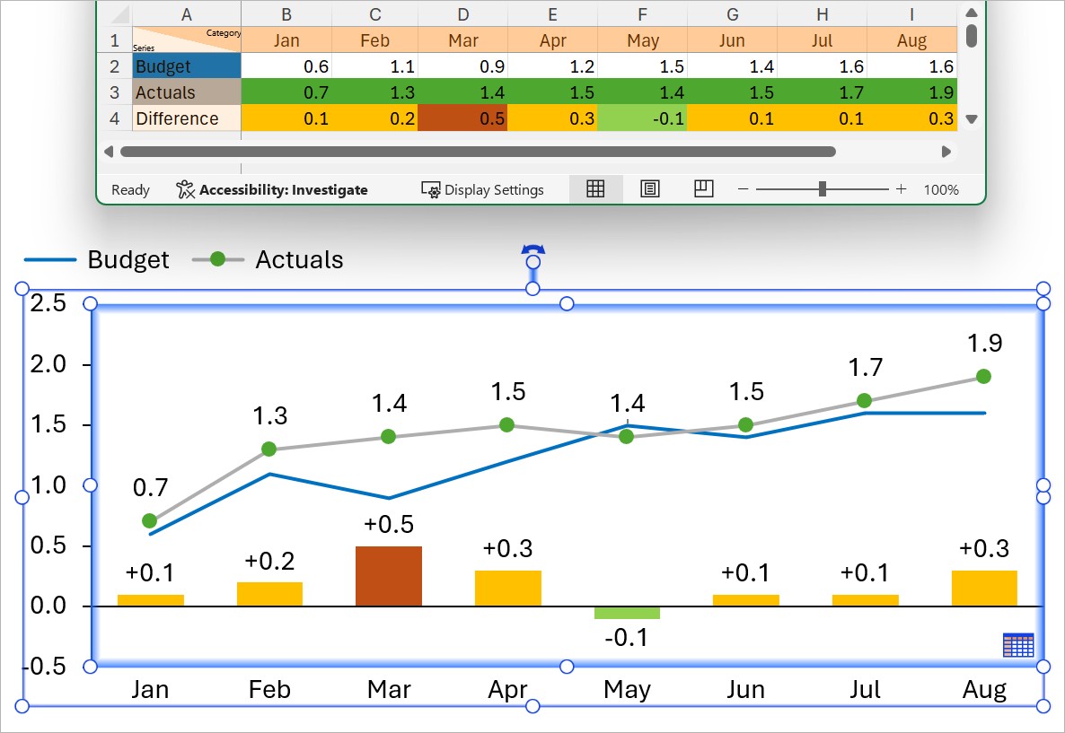Click the zoom out minus button

(743, 189)
